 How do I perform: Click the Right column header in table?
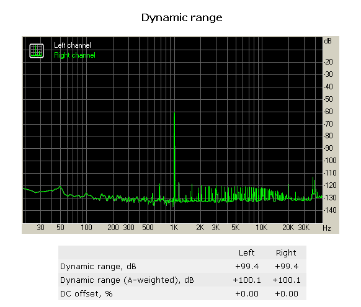coord(286,252)
